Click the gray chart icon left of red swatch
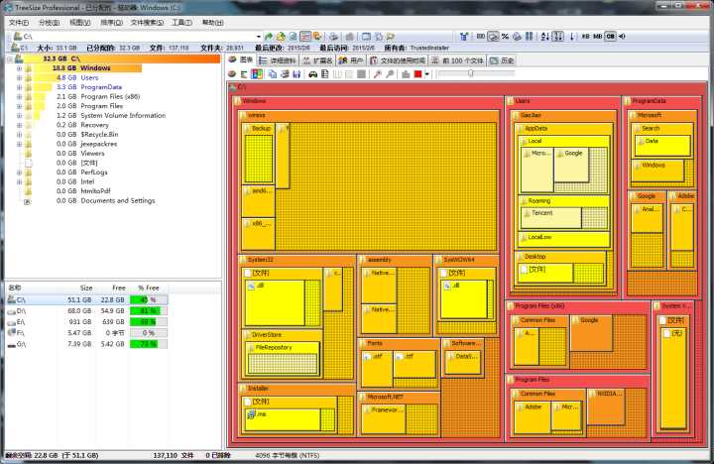The image size is (714, 464). click(x=406, y=73)
